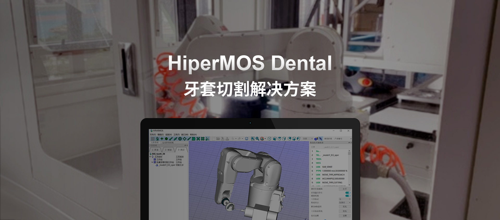Expand the toolbar overflow arrow
This screenshot has width=500, height=220.
click(x=351, y=139)
